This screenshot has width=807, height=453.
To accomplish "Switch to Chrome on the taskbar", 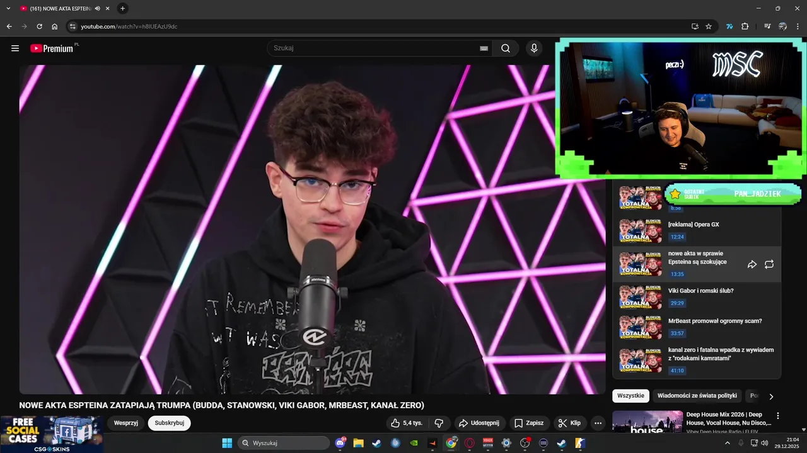I will click(451, 443).
